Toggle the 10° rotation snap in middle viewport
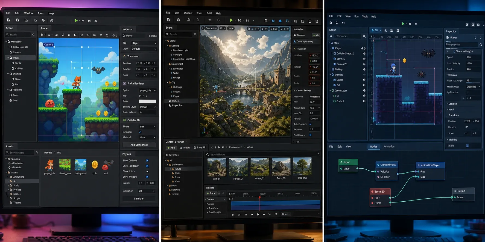The width and height of the screenshot is (485, 242). point(265,29)
